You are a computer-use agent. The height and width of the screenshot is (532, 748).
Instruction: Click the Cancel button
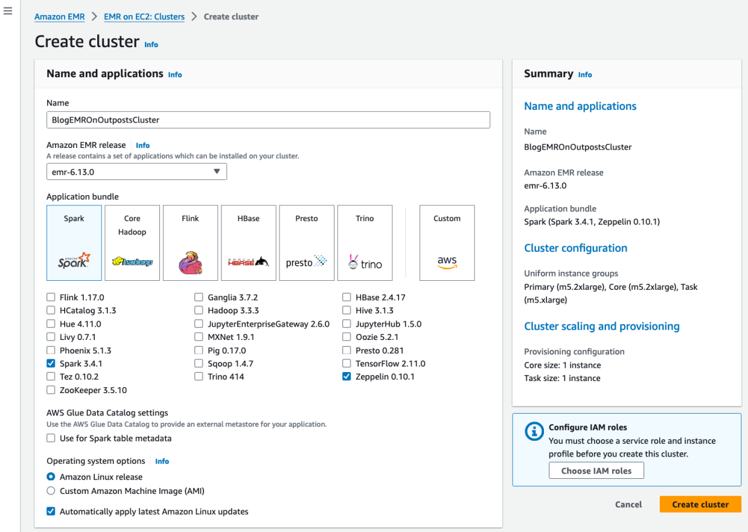click(628, 504)
